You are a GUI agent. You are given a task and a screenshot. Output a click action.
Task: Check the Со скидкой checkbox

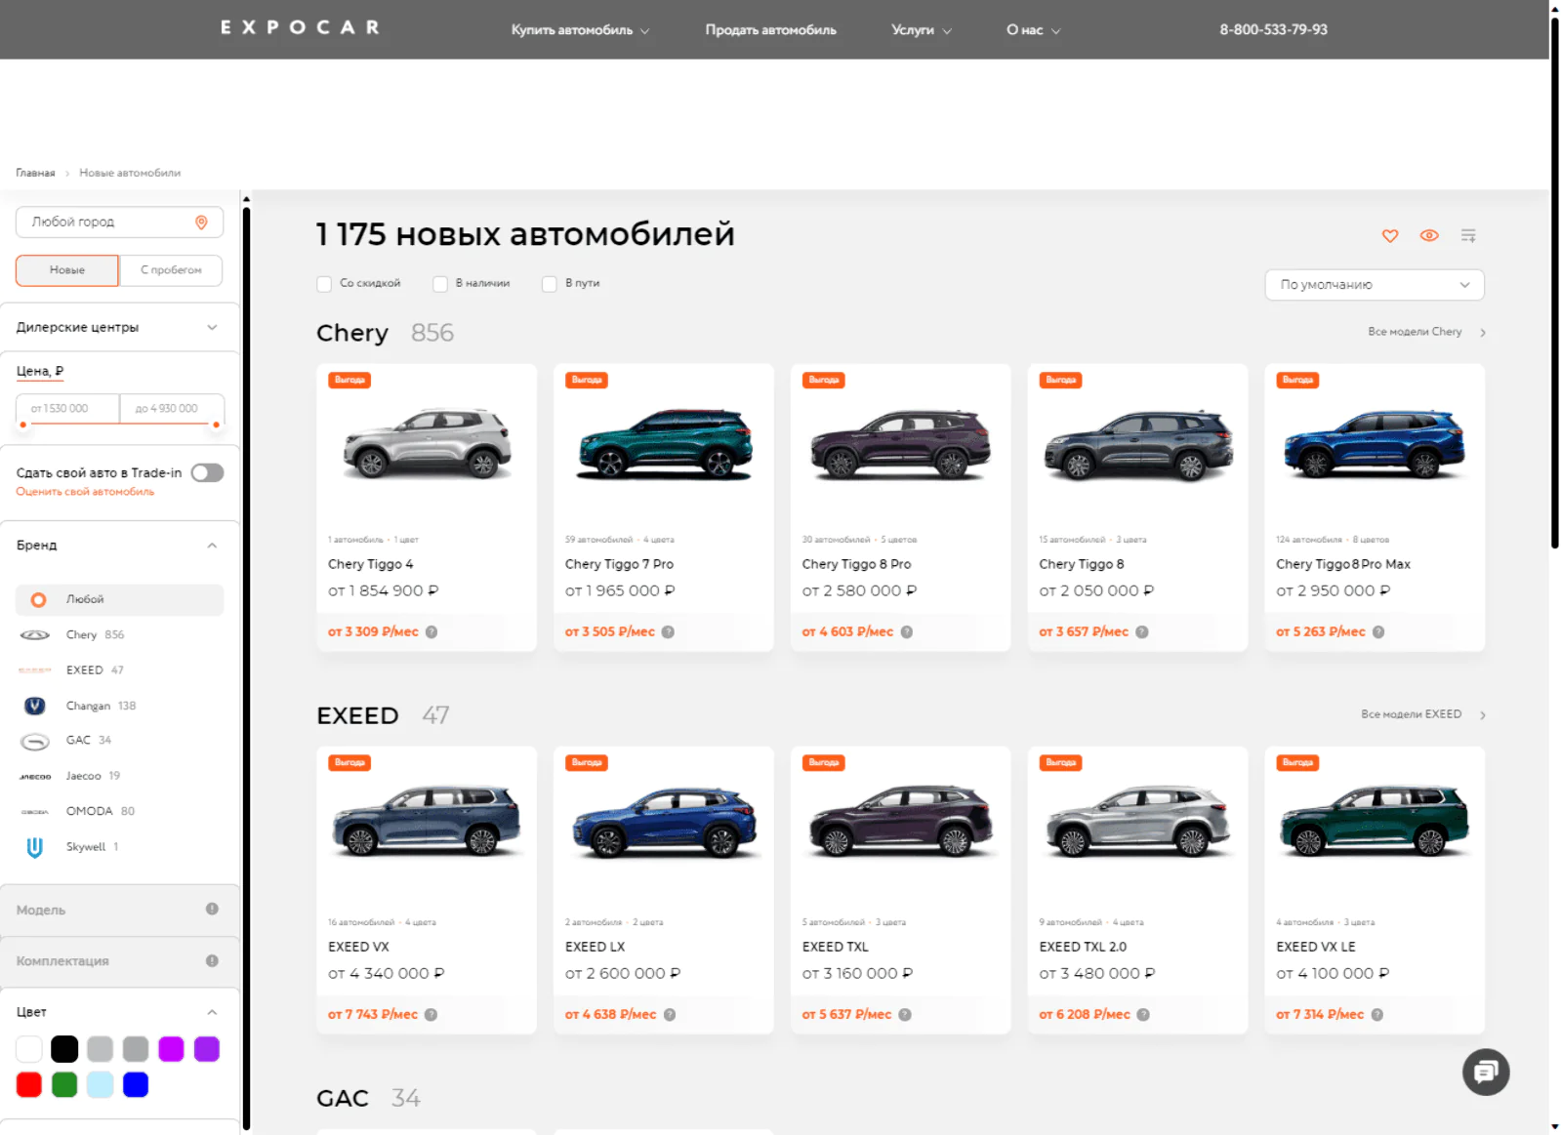(324, 284)
